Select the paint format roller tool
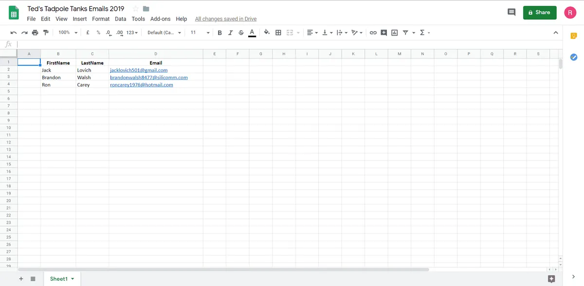This screenshot has width=584, height=286. (46, 33)
